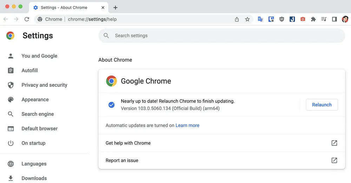351x183 pixels.
Task: Open the Google Translate extension
Action: [260, 19]
